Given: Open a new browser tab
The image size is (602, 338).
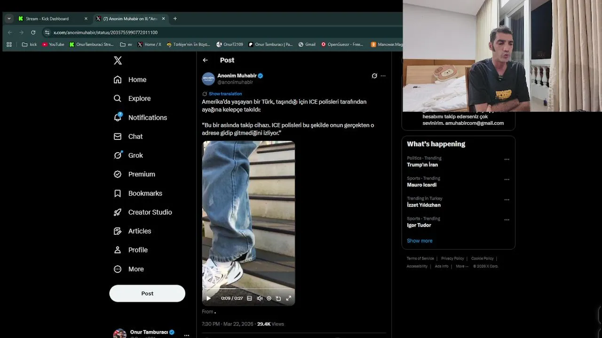Looking at the screenshot, I should 175,19.
